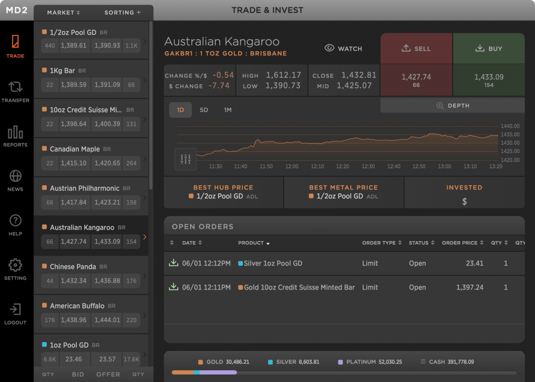Screen dimensions: 535x382
Task: Click the portfolio allocation bar
Action: pyautogui.click(x=344, y=373)
